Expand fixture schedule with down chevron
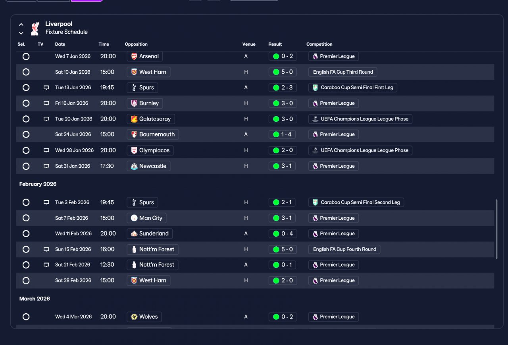The image size is (508, 345). tap(21, 33)
